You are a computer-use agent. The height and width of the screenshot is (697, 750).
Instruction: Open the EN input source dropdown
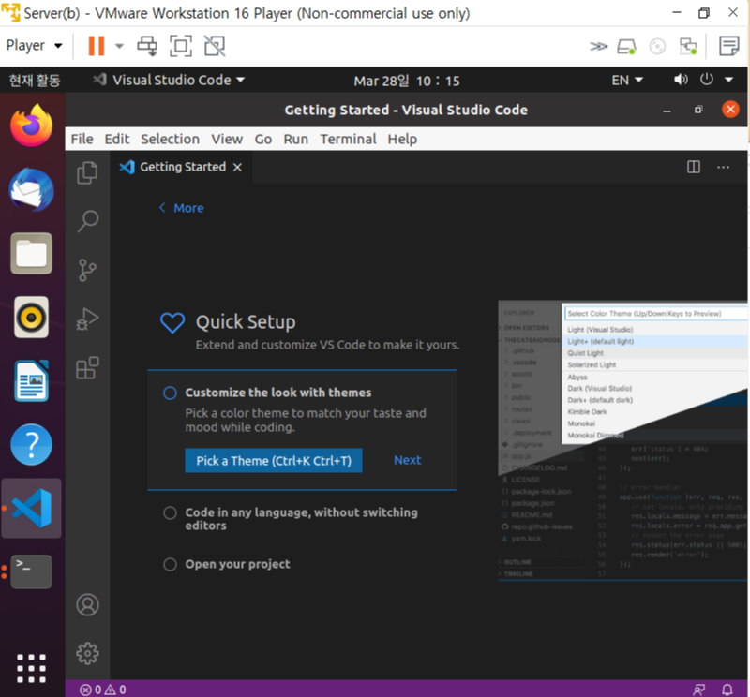click(x=627, y=80)
